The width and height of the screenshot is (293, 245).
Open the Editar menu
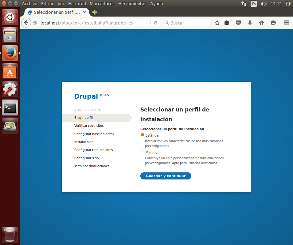click(x=47, y=4)
